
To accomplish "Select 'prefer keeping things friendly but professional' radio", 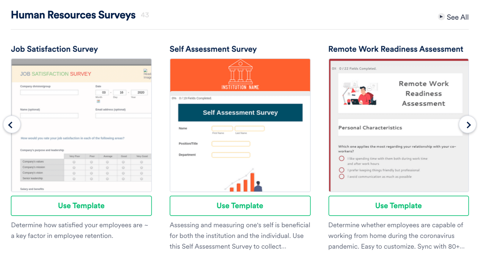I will pyautogui.click(x=342, y=170).
